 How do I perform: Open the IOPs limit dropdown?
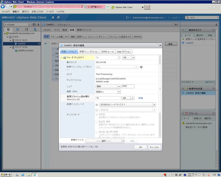point(108,92)
